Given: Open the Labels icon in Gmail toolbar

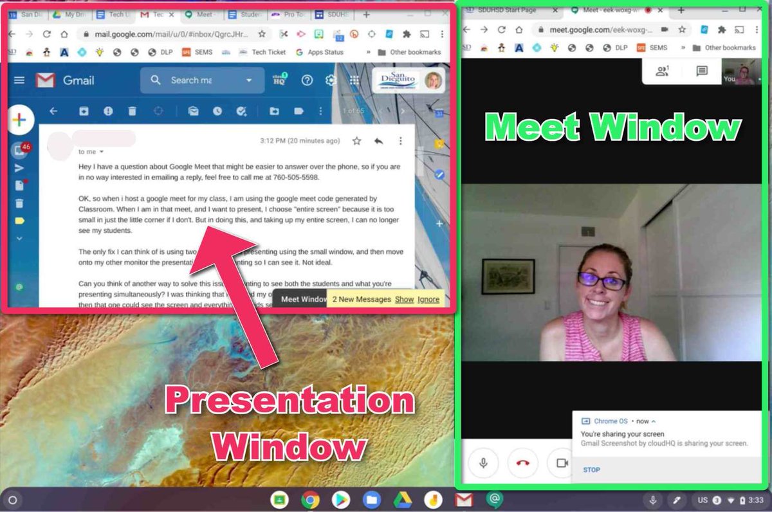Looking at the screenshot, I should pos(299,111).
